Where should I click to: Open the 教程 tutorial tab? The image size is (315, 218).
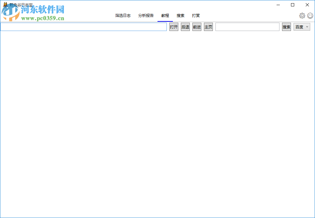(165, 15)
